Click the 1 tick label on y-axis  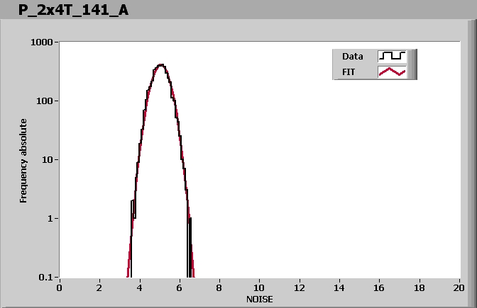click(53, 219)
